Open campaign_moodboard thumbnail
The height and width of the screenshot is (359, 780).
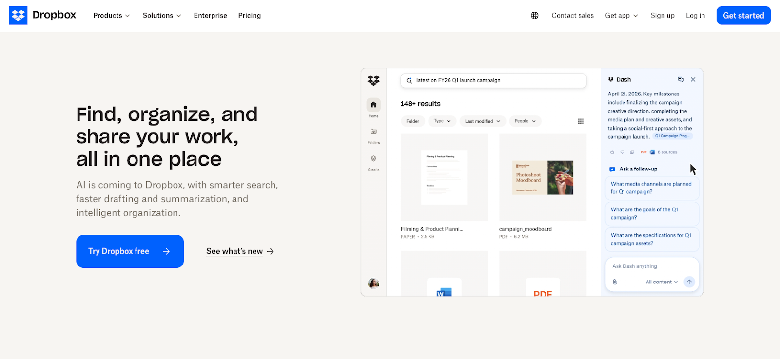coord(543,177)
